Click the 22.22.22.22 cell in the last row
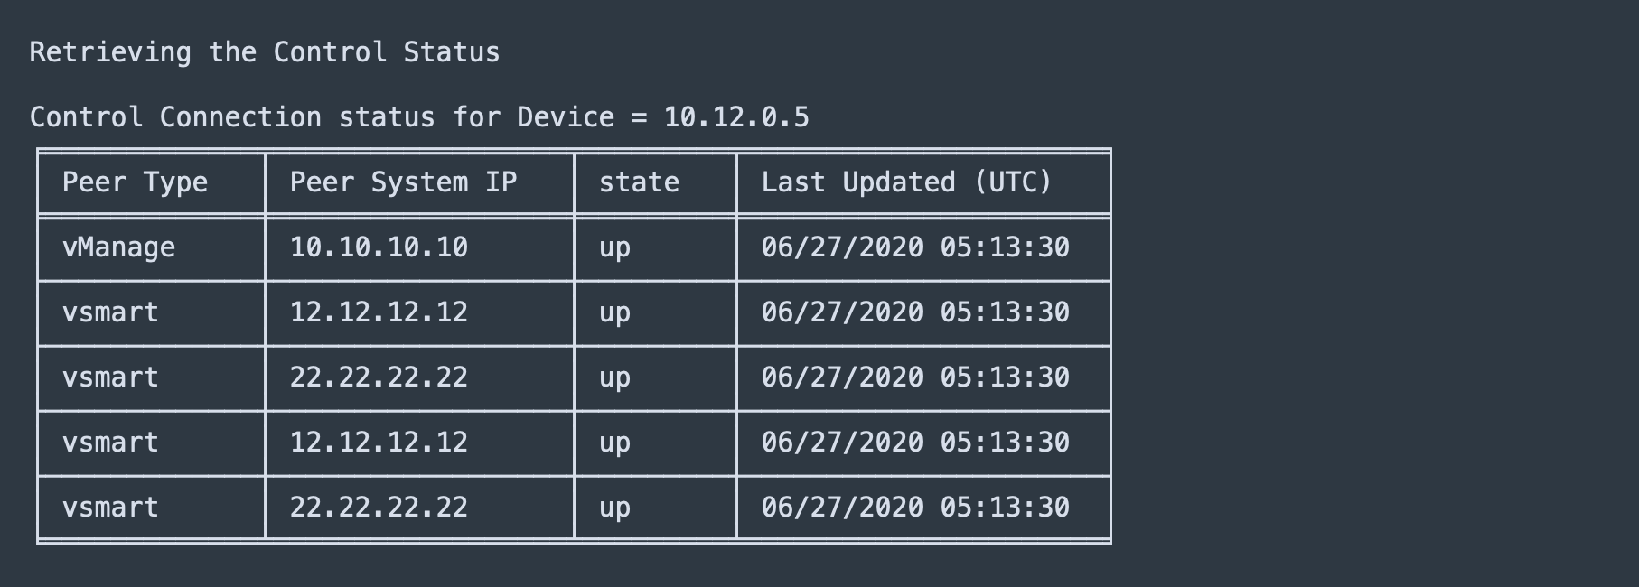The height and width of the screenshot is (587, 1639). point(379,508)
